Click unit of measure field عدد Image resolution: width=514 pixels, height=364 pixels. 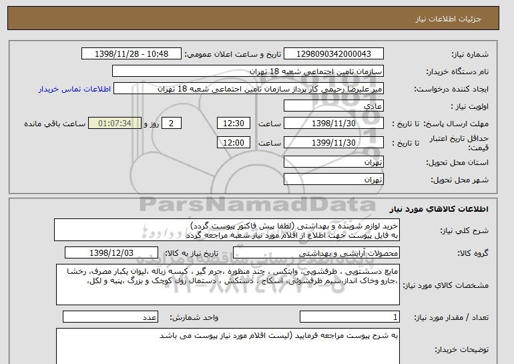[110, 317]
